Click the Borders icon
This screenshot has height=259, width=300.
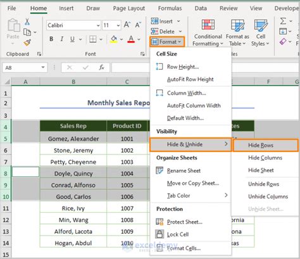tap(93, 39)
